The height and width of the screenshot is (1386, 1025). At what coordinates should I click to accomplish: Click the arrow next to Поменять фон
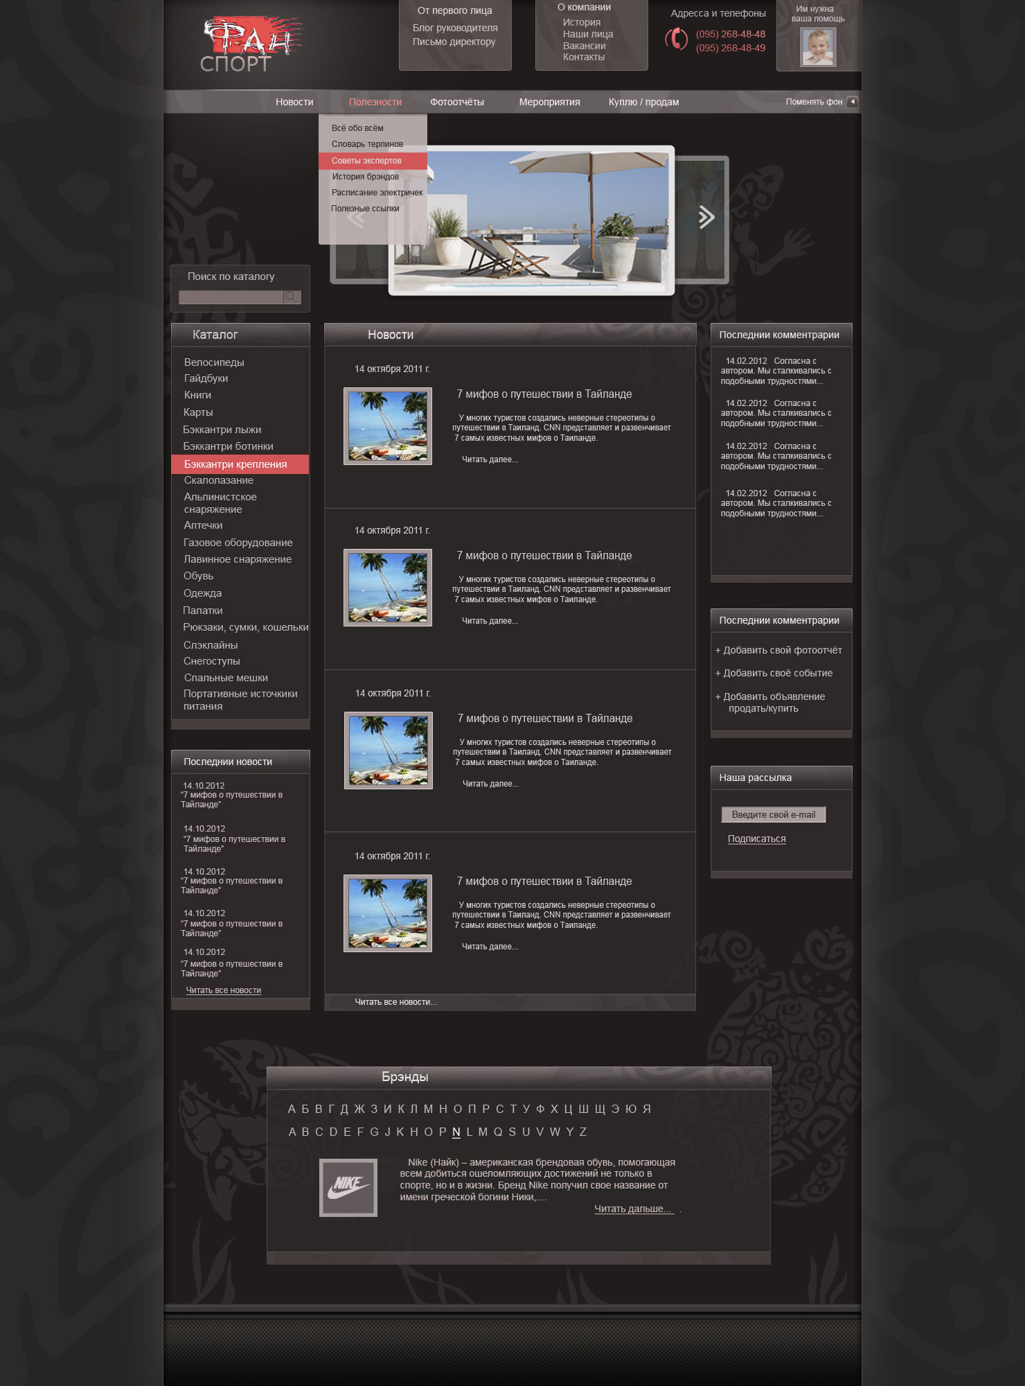pyautogui.click(x=853, y=102)
